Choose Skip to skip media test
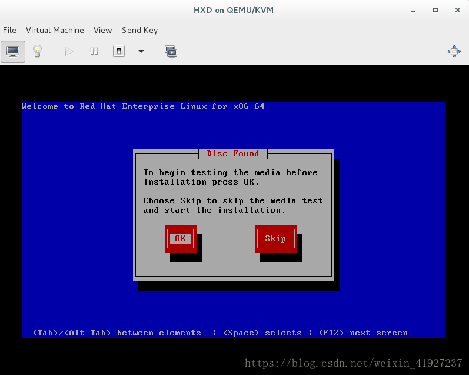Image resolution: width=469 pixels, height=375 pixels. (276, 239)
